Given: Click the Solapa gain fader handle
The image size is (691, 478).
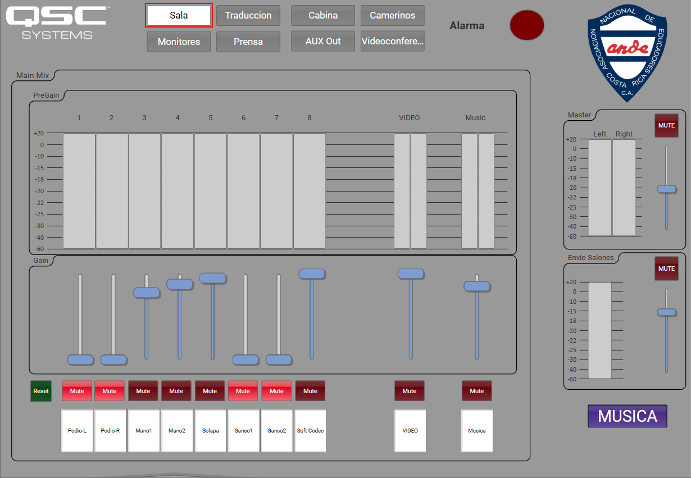Looking at the screenshot, I should 213,278.
